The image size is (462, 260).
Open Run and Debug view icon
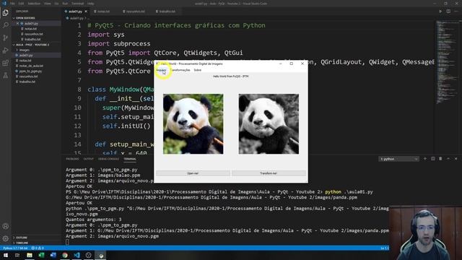(5, 51)
